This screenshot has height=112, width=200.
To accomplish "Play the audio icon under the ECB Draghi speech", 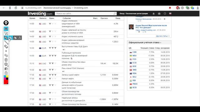I will coord(63,49).
